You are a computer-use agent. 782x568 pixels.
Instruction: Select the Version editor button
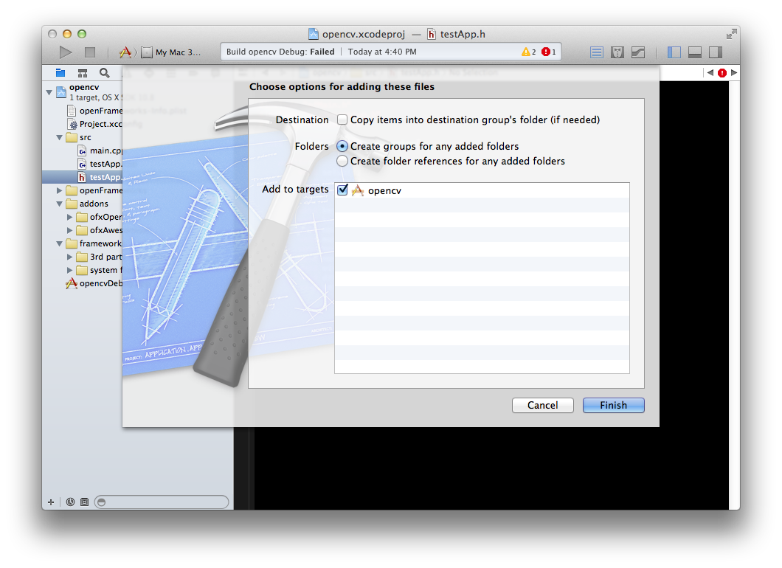click(638, 52)
